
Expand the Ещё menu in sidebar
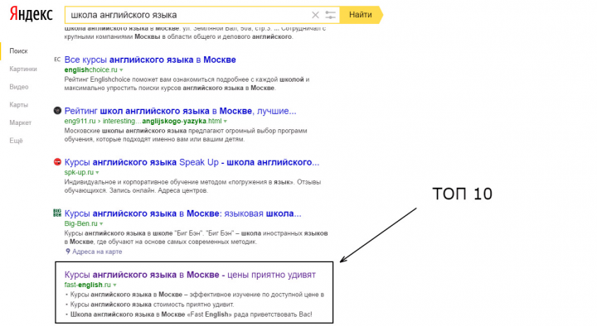(16, 141)
